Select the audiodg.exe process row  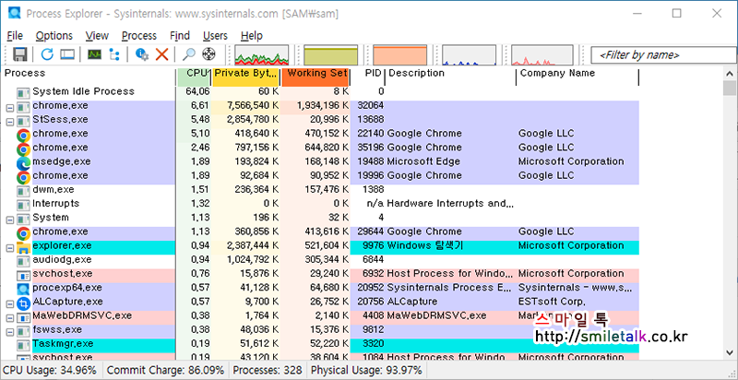320,259
